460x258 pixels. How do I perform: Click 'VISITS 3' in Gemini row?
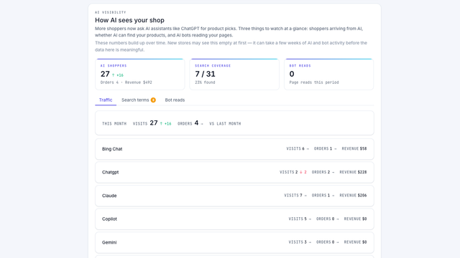coord(298,242)
